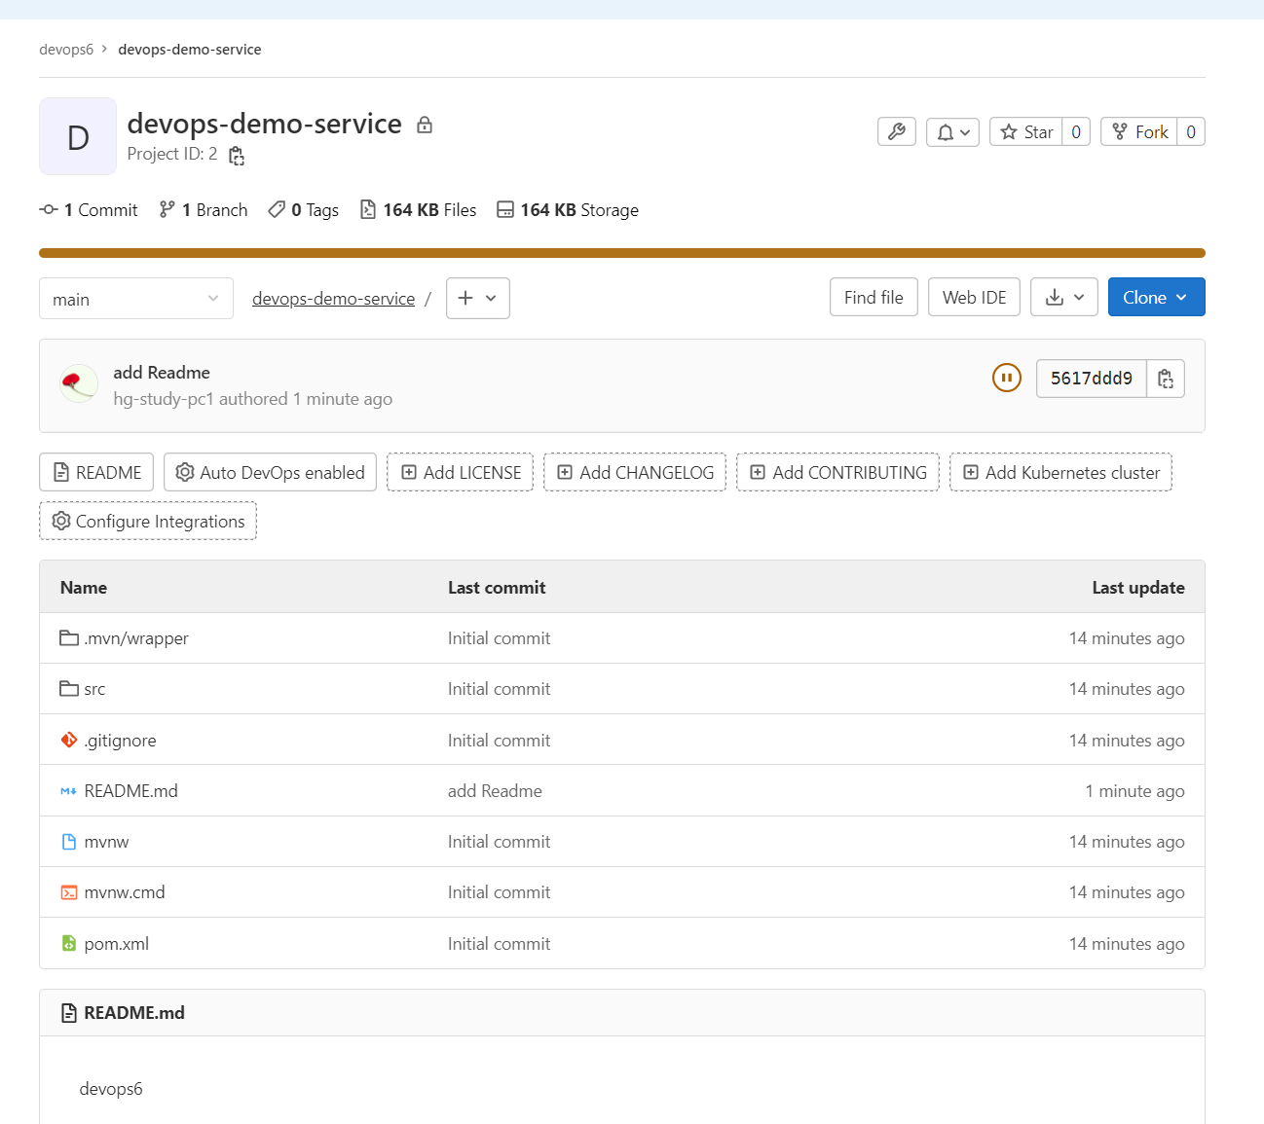Click the .mvn/wrapper folder icon
Viewport: 1264px width, 1124px height.
pyautogui.click(x=69, y=638)
